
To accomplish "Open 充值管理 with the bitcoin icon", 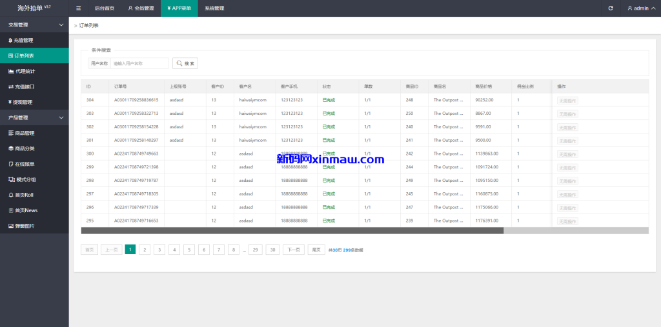I will 24,40.
